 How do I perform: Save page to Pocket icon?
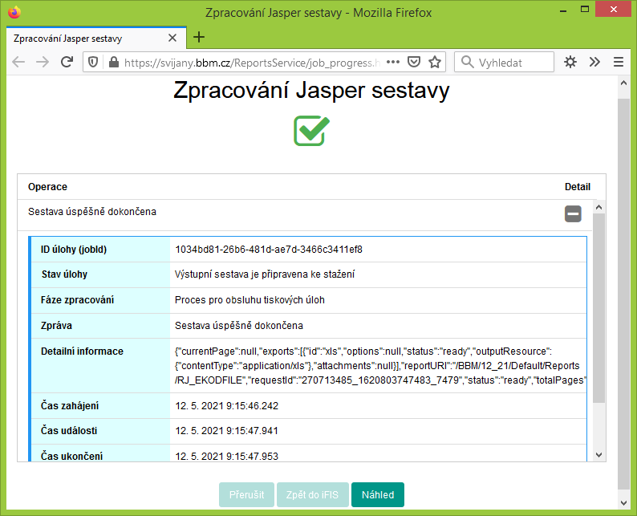click(x=413, y=62)
